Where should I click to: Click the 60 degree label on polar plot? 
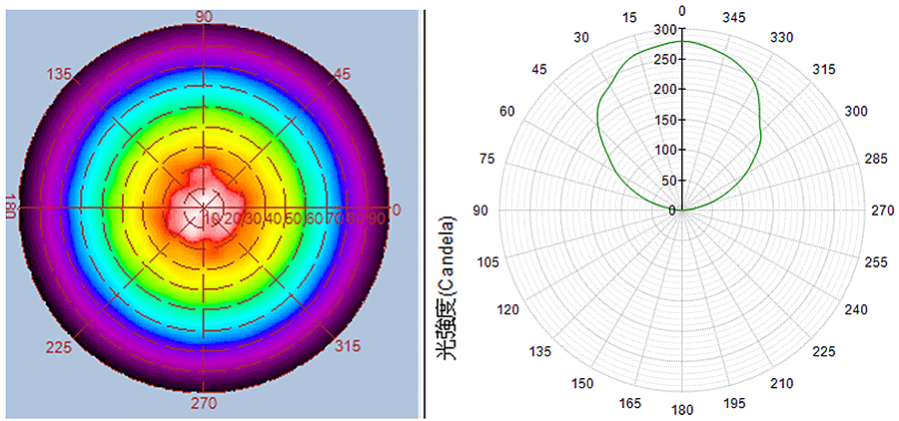click(x=507, y=111)
